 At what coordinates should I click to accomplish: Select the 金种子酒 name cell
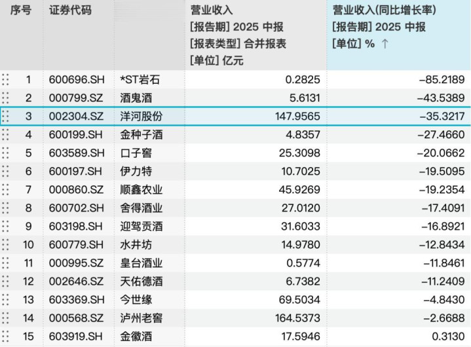141,134
